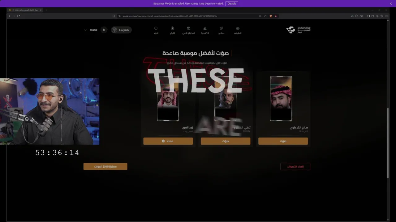396x222 pixels.
Task: Click the Saudi Esports Federation logo
Action: coord(298,30)
